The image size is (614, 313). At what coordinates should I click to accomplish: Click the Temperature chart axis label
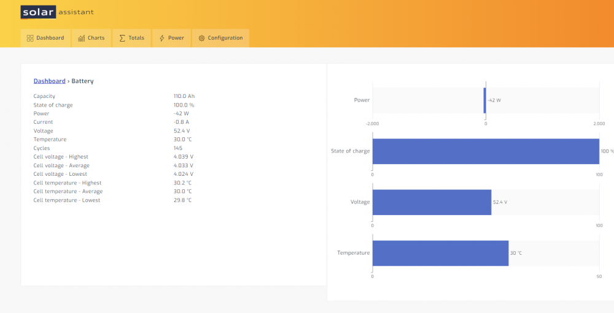[x=353, y=253]
